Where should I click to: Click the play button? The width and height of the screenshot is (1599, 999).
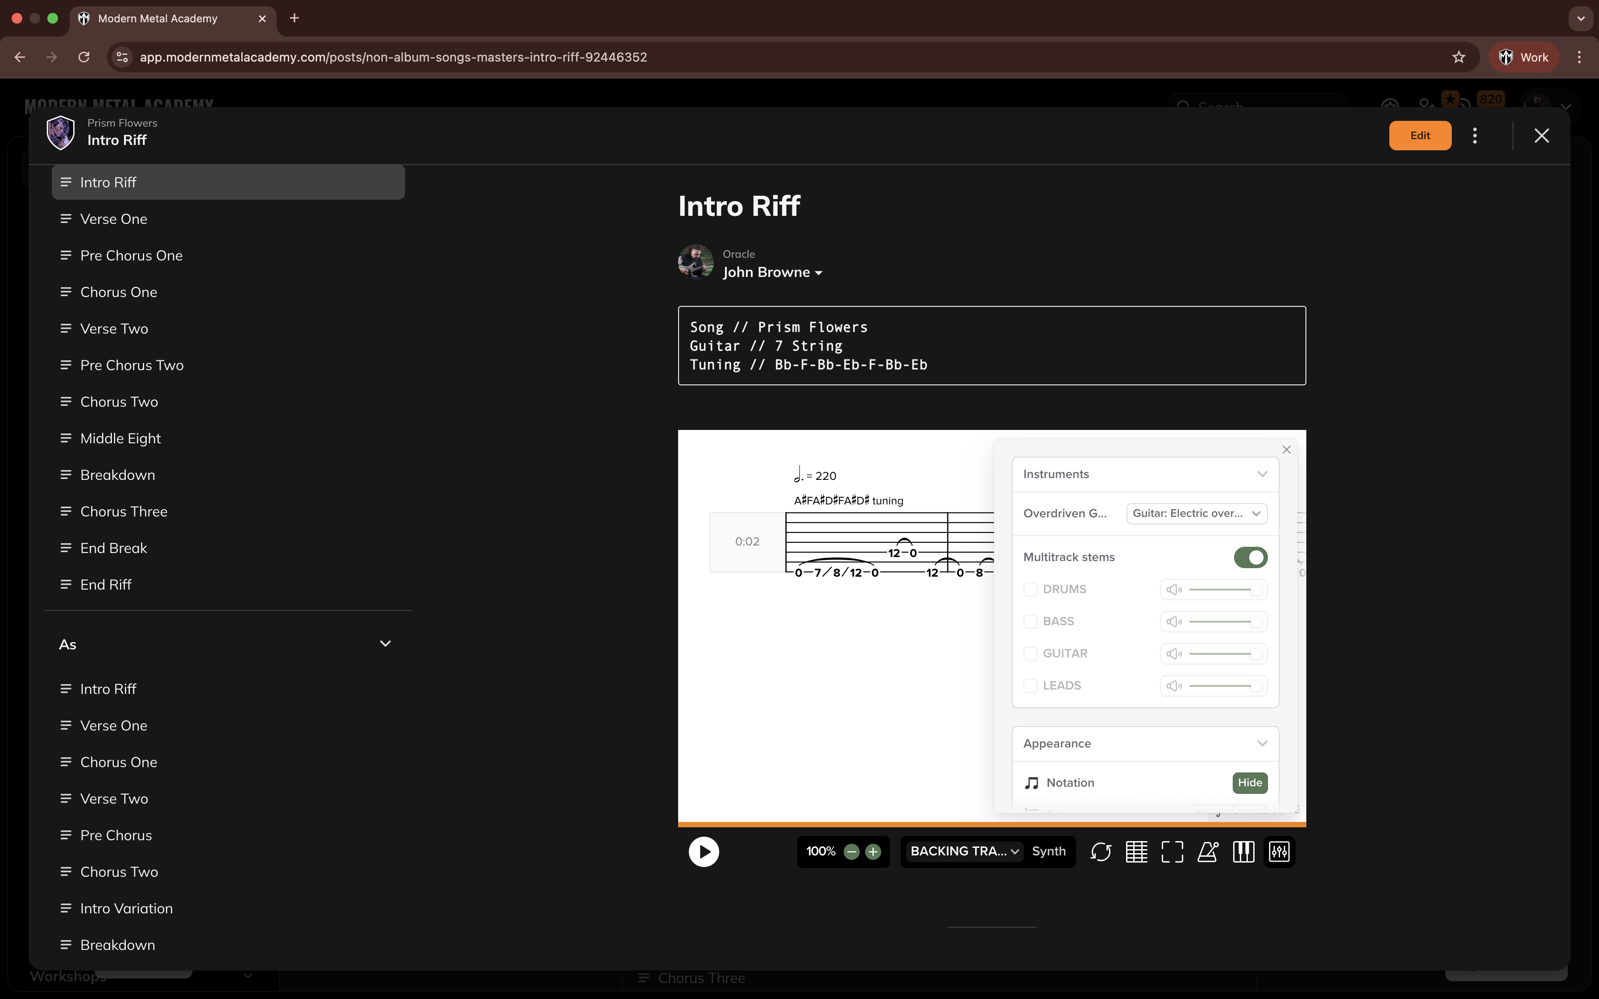pos(704,852)
